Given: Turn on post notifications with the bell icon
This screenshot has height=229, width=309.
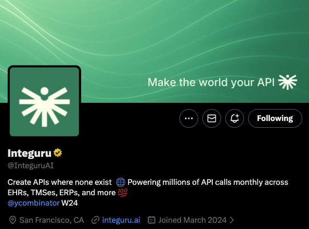Looking at the screenshot, I should 235,118.
